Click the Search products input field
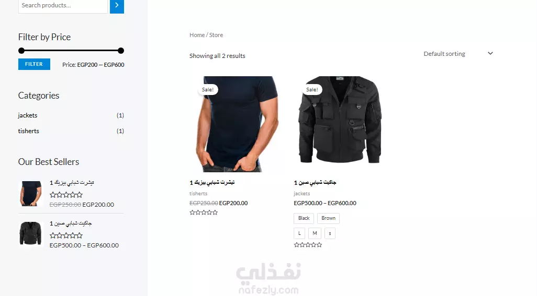Image resolution: width=537 pixels, height=296 pixels. [63, 5]
